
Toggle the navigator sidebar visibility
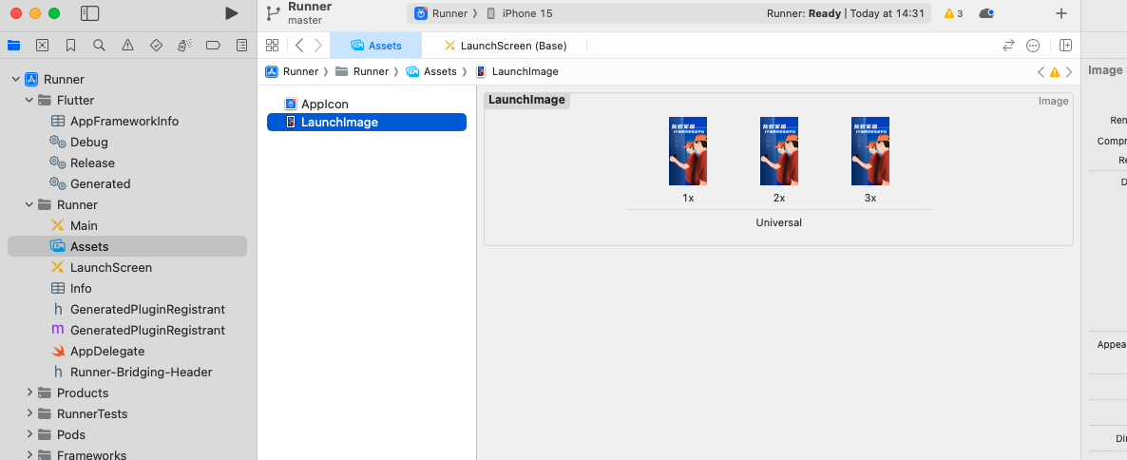(90, 13)
